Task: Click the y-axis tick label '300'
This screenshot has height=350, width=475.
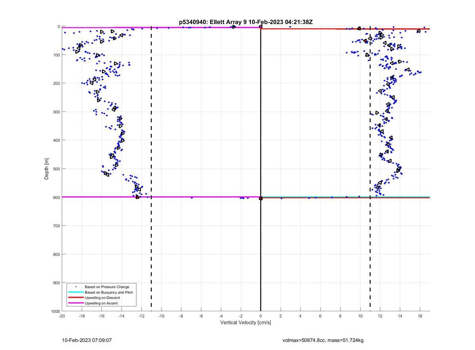Action: [56, 112]
